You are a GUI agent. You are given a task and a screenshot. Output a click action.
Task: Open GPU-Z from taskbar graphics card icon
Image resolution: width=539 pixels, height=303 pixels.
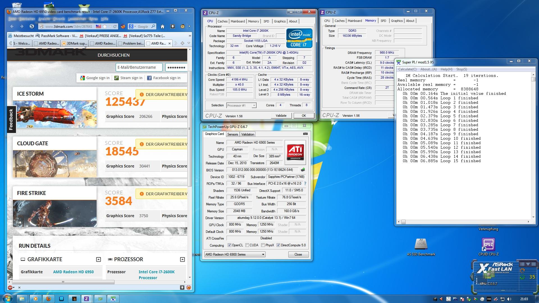click(x=100, y=299)
